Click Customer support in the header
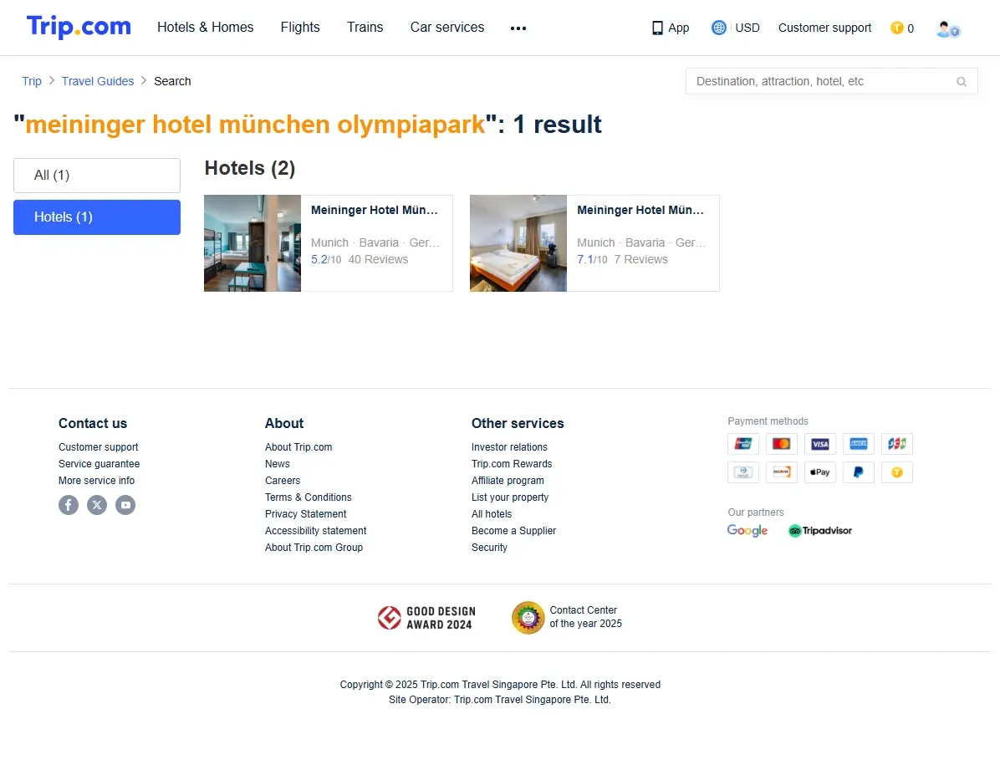 coord(824,28)
